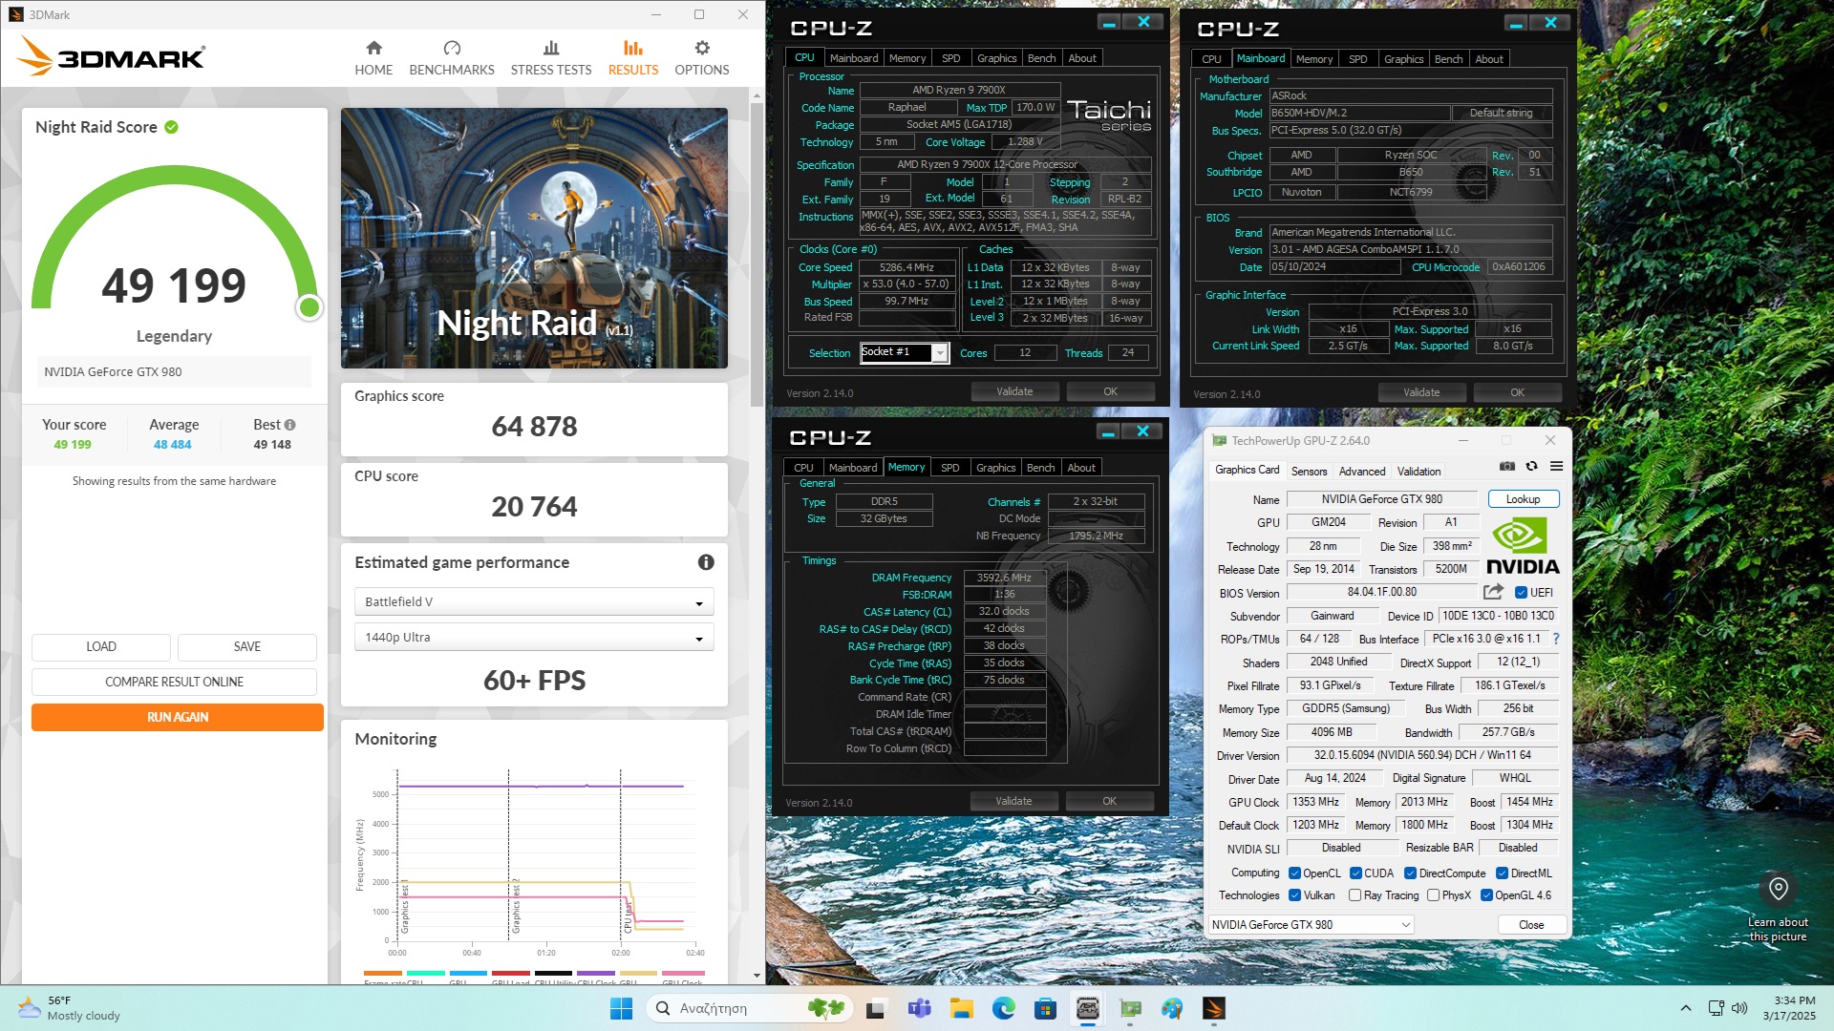Show hidden system tray icons

click(1686, 1008)
